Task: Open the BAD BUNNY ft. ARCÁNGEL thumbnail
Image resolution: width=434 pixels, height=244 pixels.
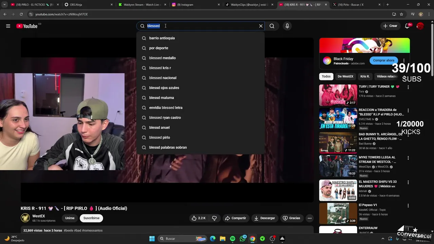Action: (338, 143)
